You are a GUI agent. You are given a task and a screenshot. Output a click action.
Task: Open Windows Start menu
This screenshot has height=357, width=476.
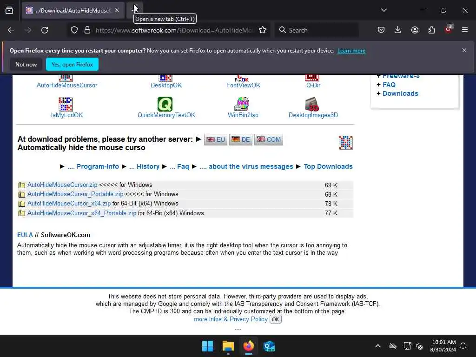[208, 346]
